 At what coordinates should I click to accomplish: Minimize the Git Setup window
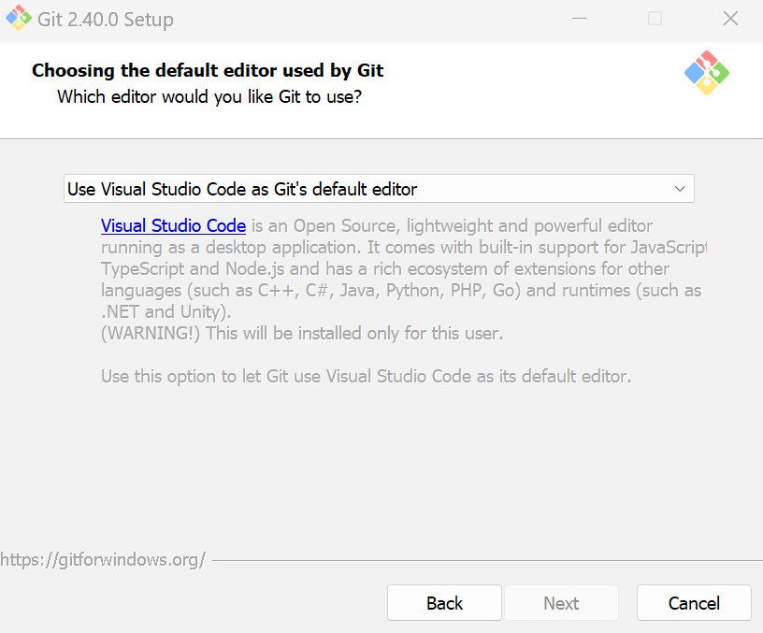pos(578,18)
